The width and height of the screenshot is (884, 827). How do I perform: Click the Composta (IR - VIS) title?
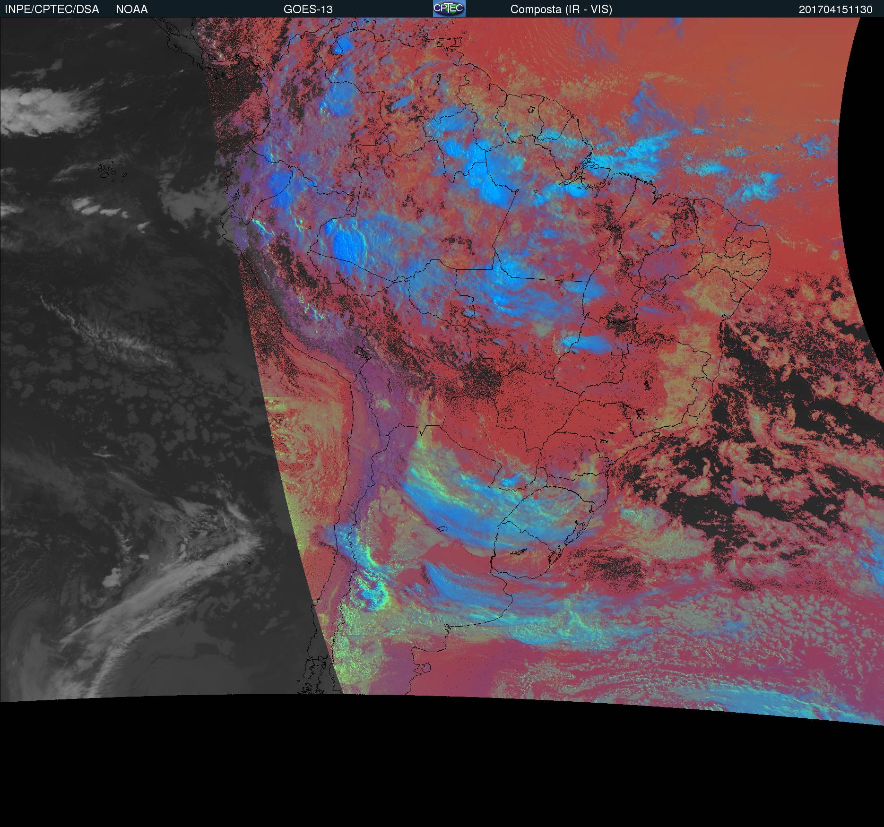(x=561, y=9)
